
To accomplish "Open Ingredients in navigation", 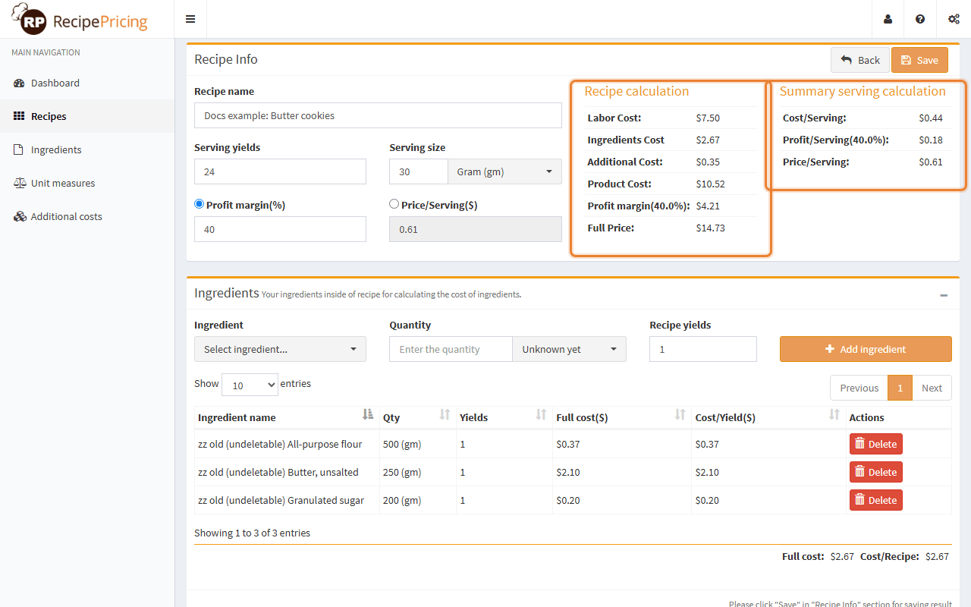I will (x=87, y=150).
